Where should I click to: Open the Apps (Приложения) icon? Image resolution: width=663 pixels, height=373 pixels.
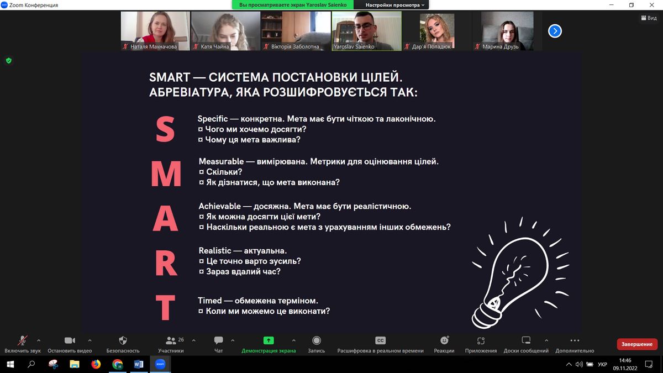pos(481,341)
